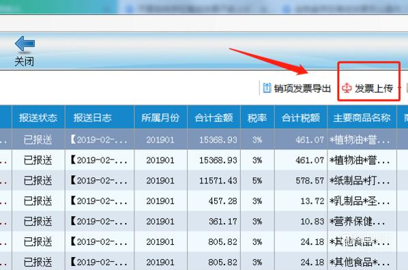
Task: Click the 关闭 label under the arrow
Action: [x=24, y=61]
